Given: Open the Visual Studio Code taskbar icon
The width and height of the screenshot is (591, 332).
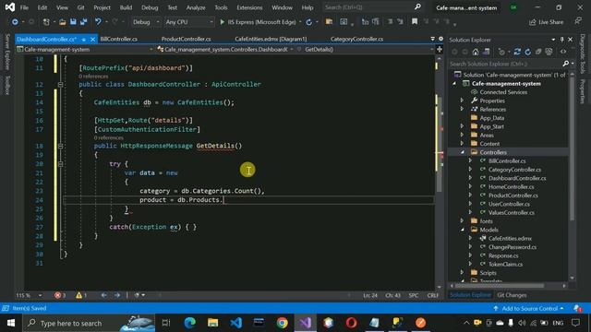Looking at the screenshot, I should point(236,323).
